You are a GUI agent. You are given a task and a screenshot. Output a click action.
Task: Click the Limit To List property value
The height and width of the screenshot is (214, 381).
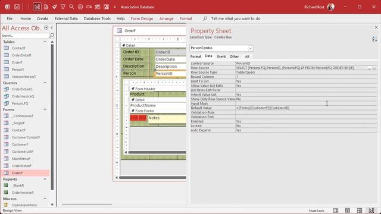(306, 81)
